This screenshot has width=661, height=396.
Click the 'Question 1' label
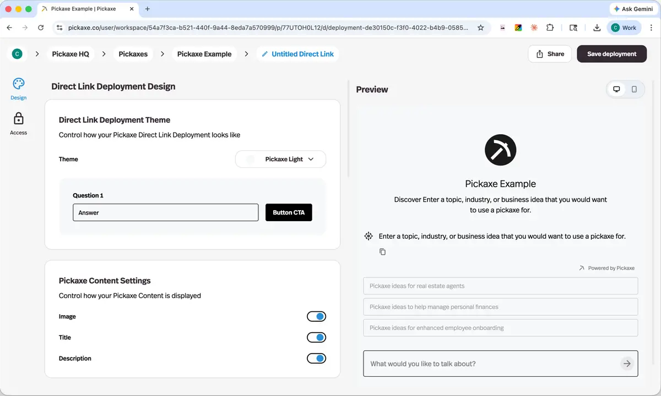pyautogui.click(x=88, y=195)
